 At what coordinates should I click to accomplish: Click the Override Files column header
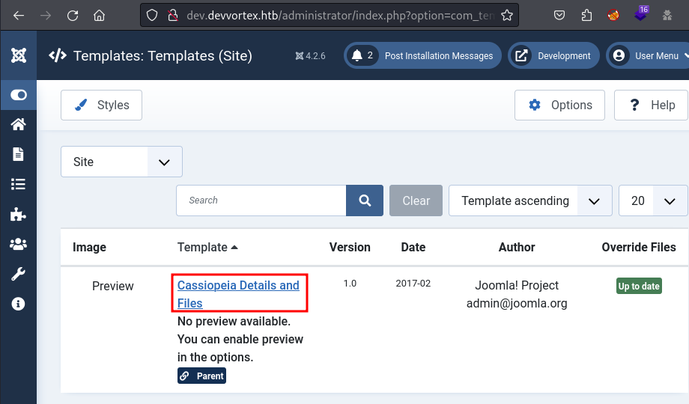click(x=639, y=247)
